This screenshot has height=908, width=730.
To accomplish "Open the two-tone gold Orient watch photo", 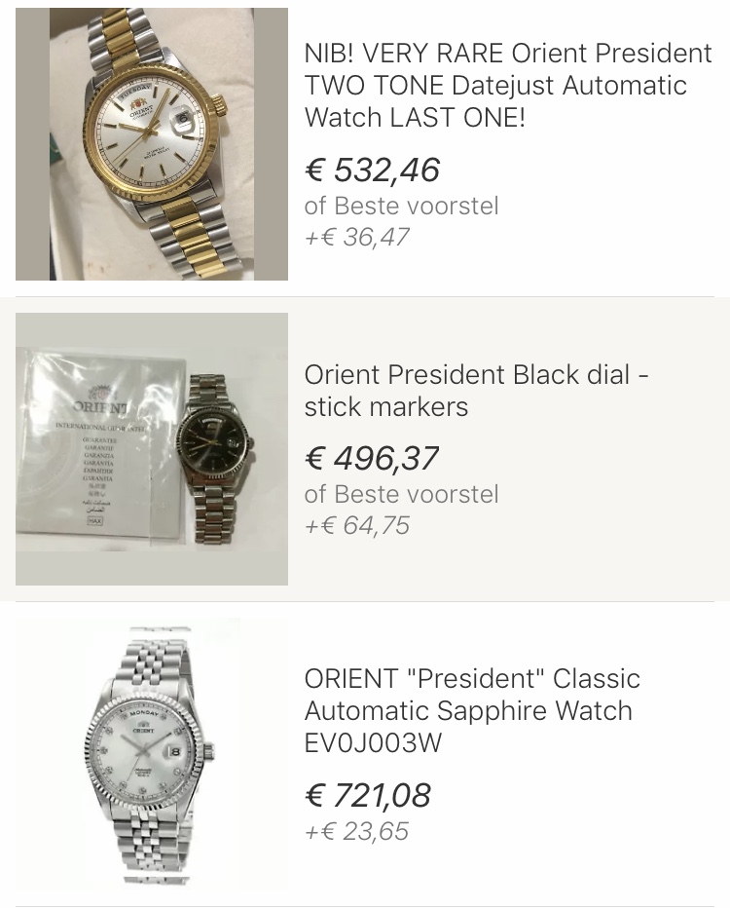I will coord(152,144).
